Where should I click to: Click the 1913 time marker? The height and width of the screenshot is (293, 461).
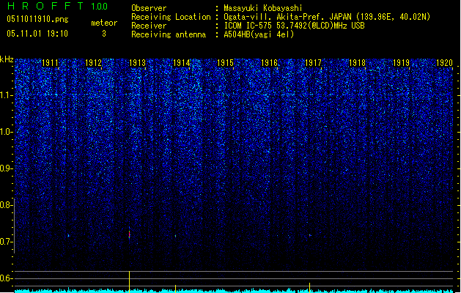tap(137, 63)
